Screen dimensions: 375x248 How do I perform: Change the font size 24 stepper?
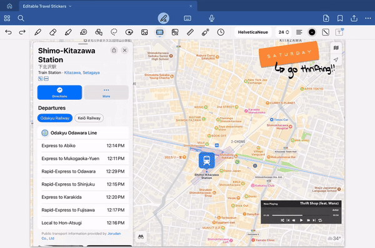pyautogui.click(x=284, y=32)
